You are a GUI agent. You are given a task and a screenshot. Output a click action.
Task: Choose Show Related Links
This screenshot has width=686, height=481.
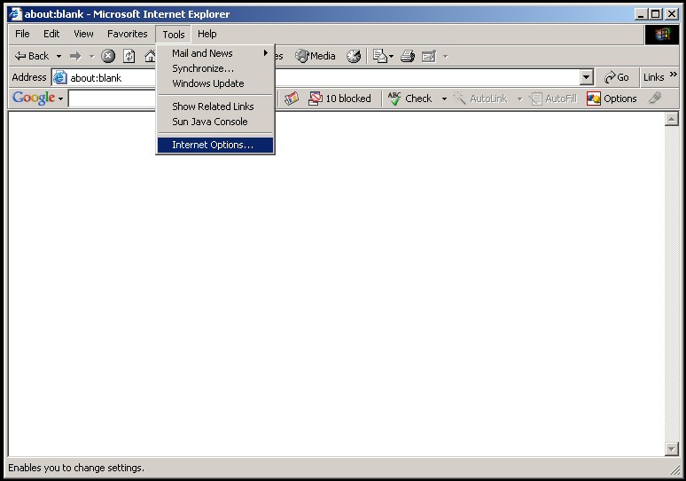click(215, 106)
